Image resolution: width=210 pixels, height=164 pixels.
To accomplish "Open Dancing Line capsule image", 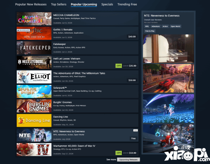I will tap(34, 121).
